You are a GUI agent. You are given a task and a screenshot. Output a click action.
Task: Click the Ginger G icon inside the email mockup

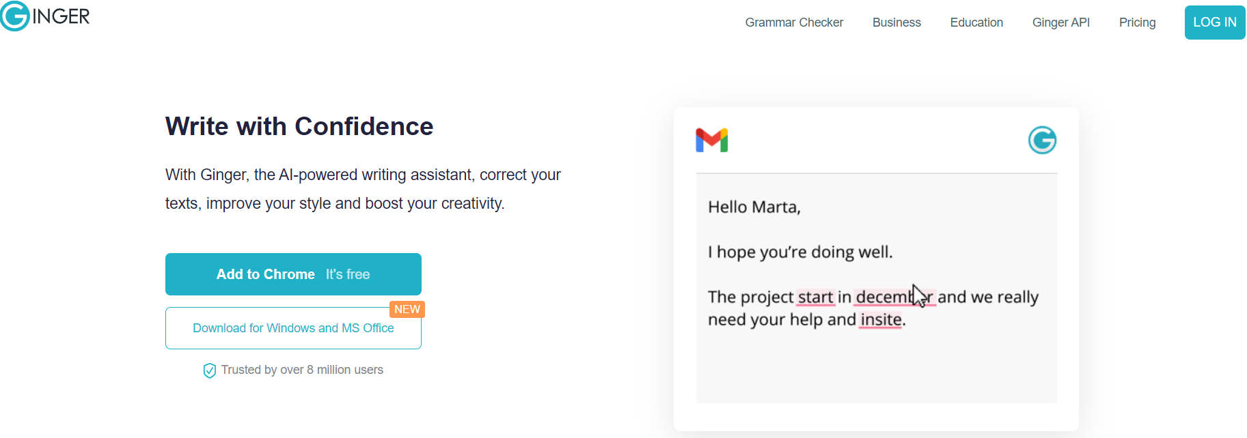[x=1041, y=140]
